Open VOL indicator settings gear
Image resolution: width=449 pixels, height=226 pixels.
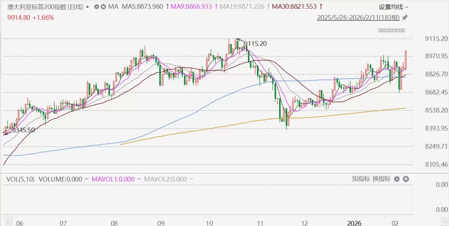(397, 179)
